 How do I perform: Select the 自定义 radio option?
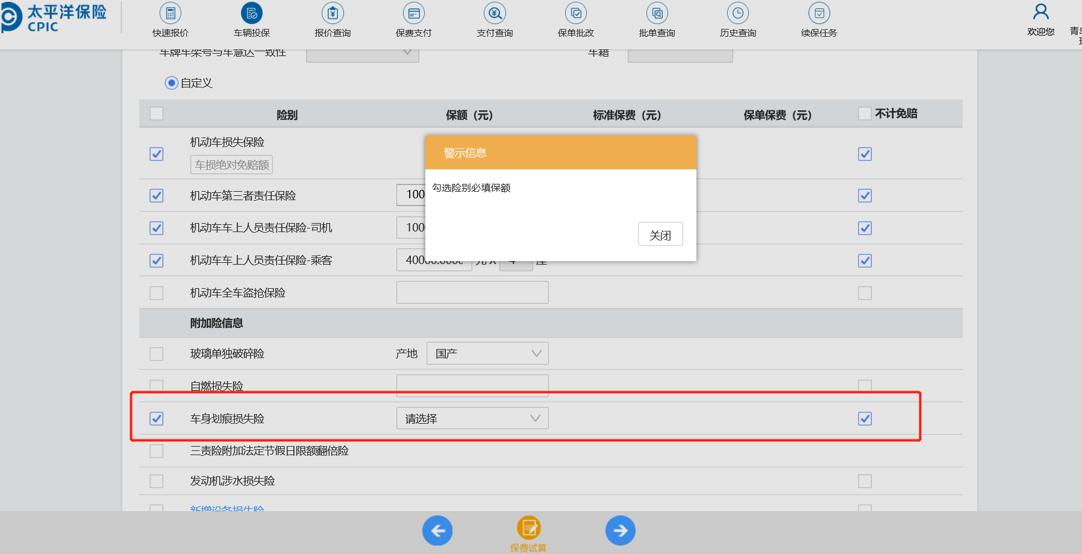[x=172, y=83]
